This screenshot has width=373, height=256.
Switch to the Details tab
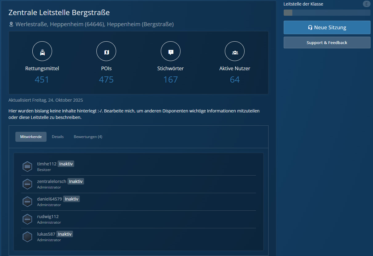[58, 137]
